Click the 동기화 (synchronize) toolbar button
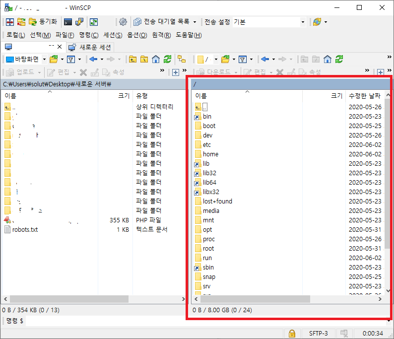The height and width of the screenshot is (339, 394). [x=42, y=22]
